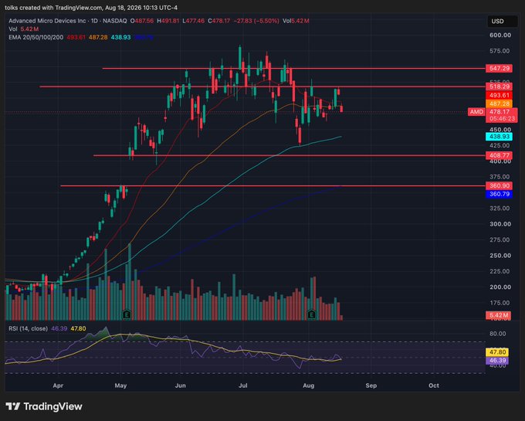Click the Sep time axis label
This screenshot has height=421, width=525.
[x=371, y=385]
